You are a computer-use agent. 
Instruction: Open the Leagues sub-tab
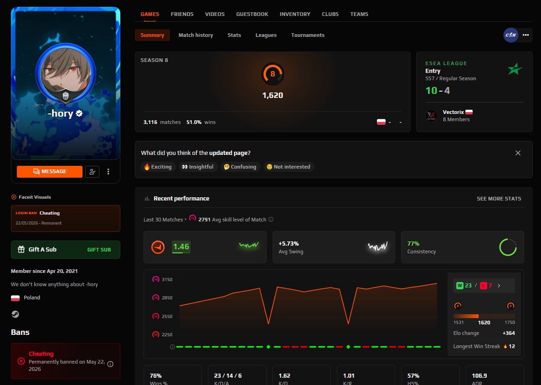click(x=266, y=35)
